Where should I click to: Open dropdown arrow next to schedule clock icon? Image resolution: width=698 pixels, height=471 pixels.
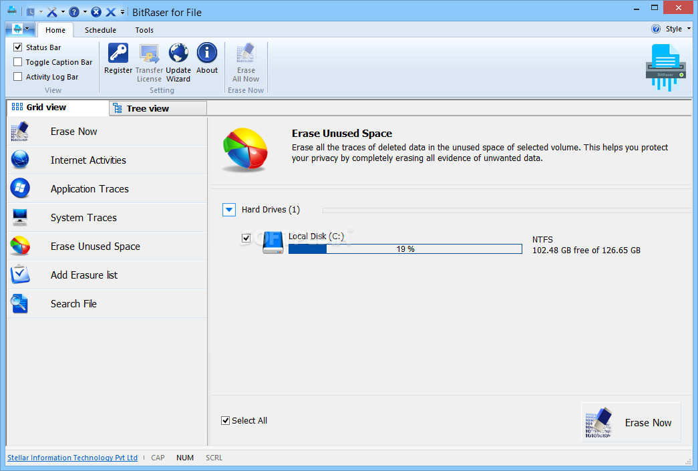(x=41, y=12)
